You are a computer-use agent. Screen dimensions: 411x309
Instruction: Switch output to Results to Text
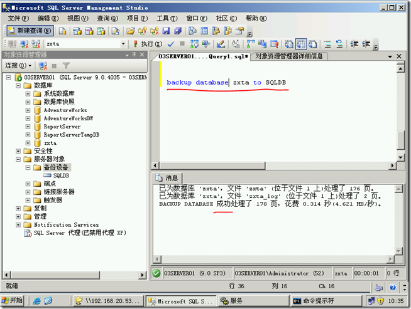[289, 44]
